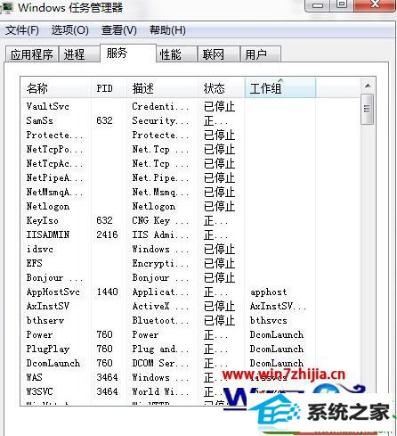Select the NetMsmqA... service row
Viewport: 397px width, 436px height.
click(x=190, y=192)
